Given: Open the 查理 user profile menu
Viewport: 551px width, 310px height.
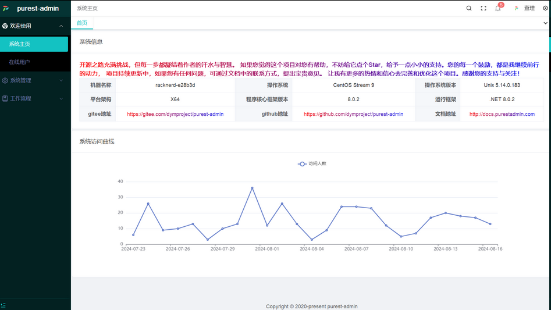Looking at the screenshot, I should click(x=524, y=8).
